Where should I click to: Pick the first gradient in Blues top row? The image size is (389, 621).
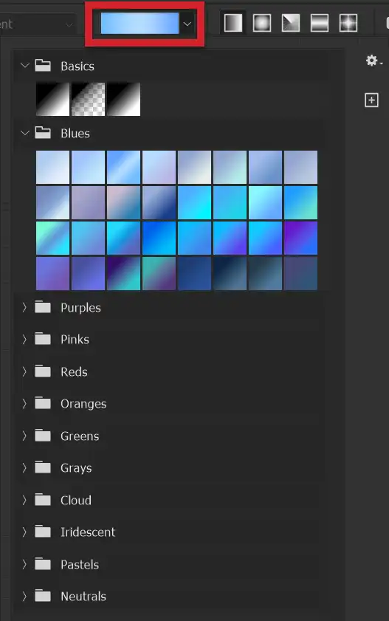52,167
